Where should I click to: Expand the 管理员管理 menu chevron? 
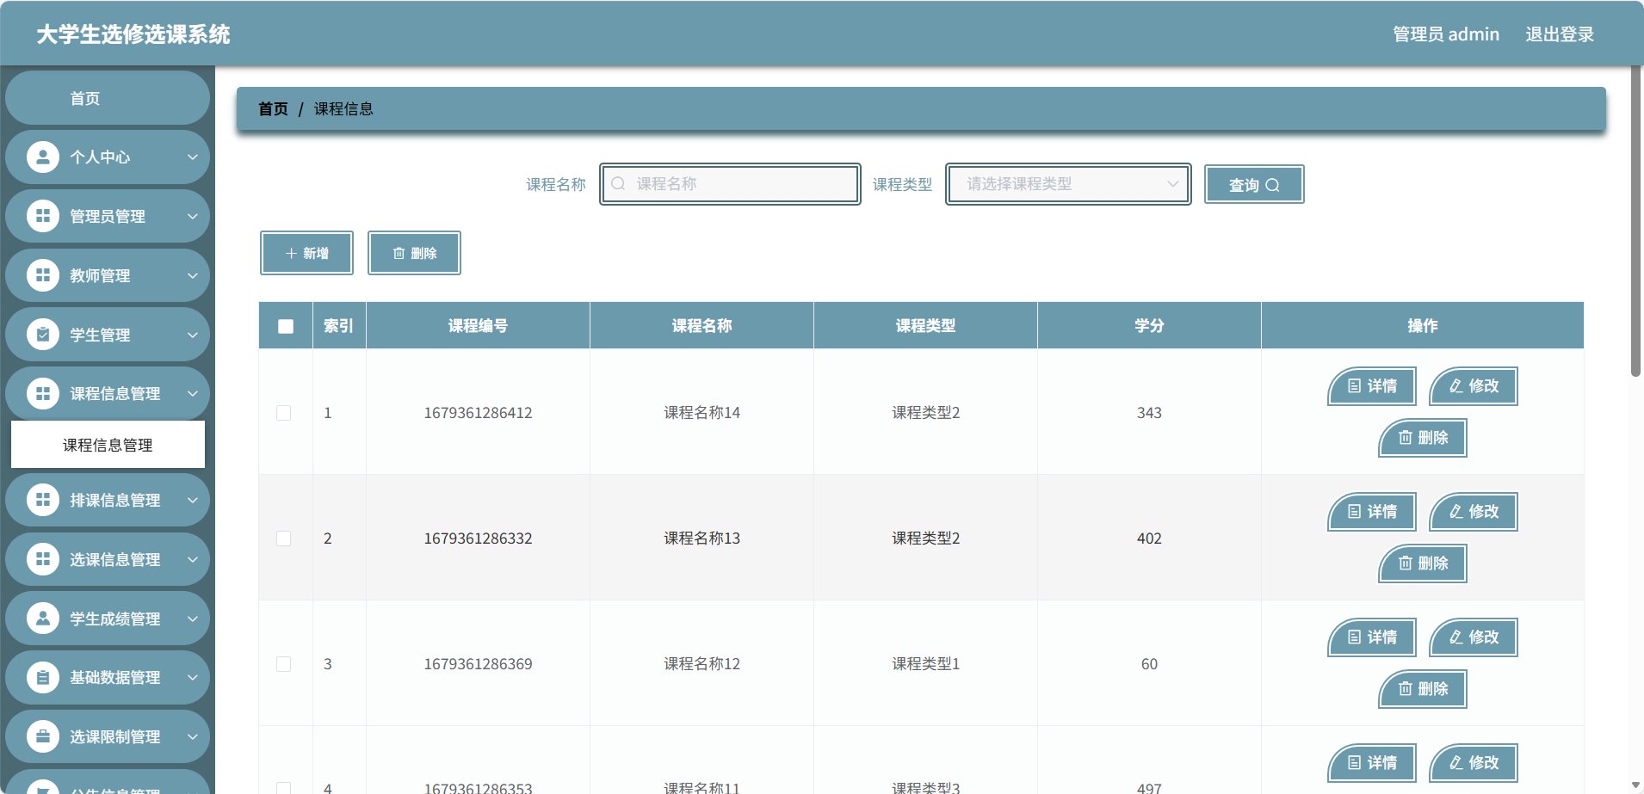coord(193,216)
